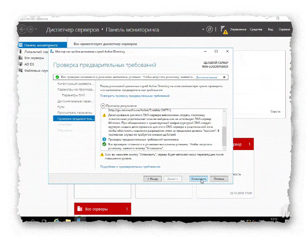The height and width of the screenshot is (238, 308).
Task: Click the green checkmark icon in results
Action: tap(104, 144)
